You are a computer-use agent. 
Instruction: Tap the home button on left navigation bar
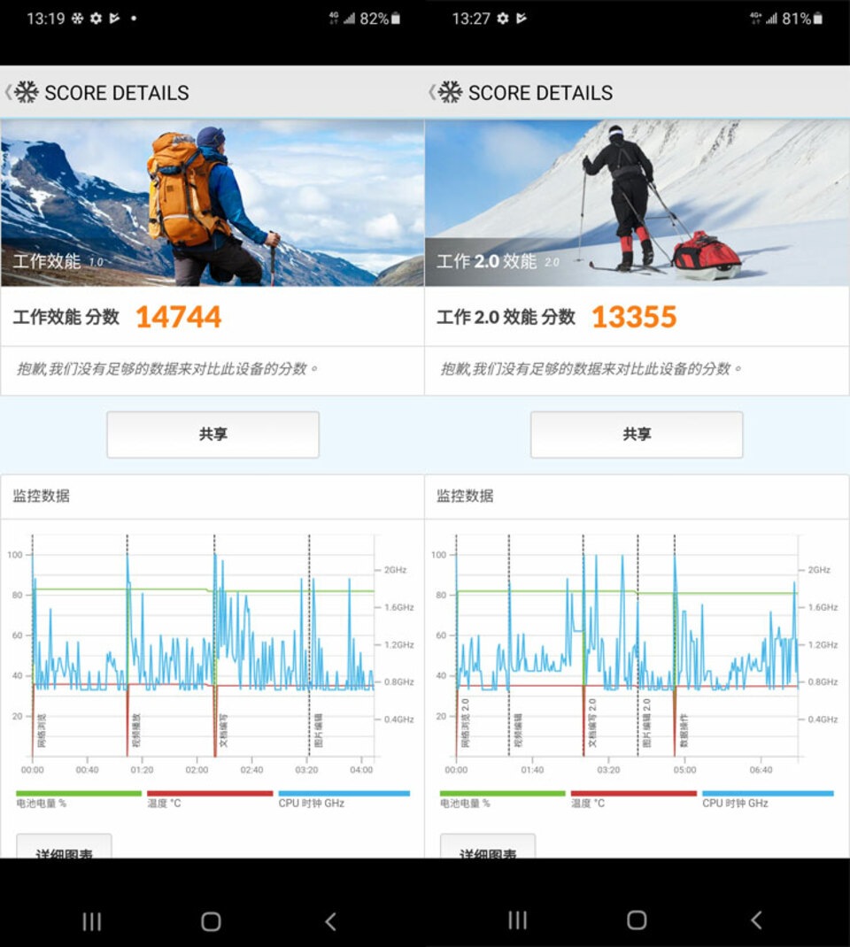211,921
